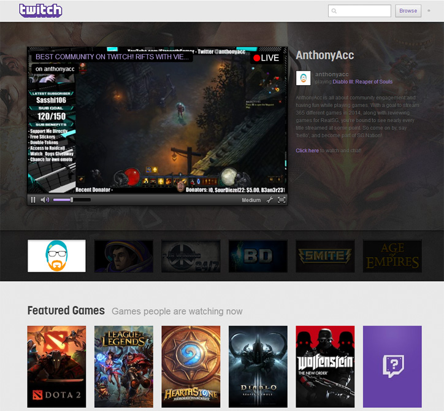The image size is (444, 411).
Task: Open player settings wrench icon
Action: [x=270, y=200]
